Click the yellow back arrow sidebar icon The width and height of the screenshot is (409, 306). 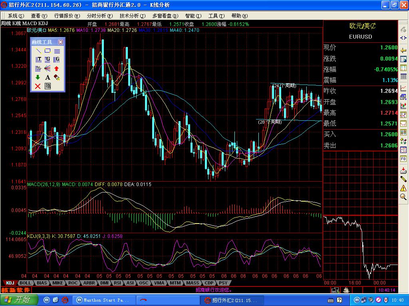[x=403, y=50]
